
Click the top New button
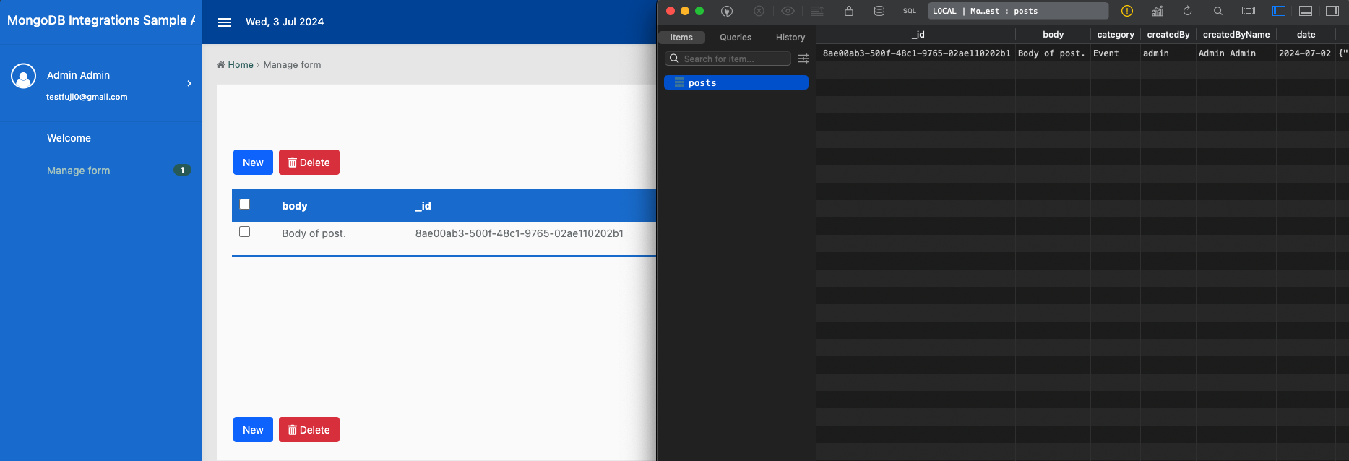253,163
